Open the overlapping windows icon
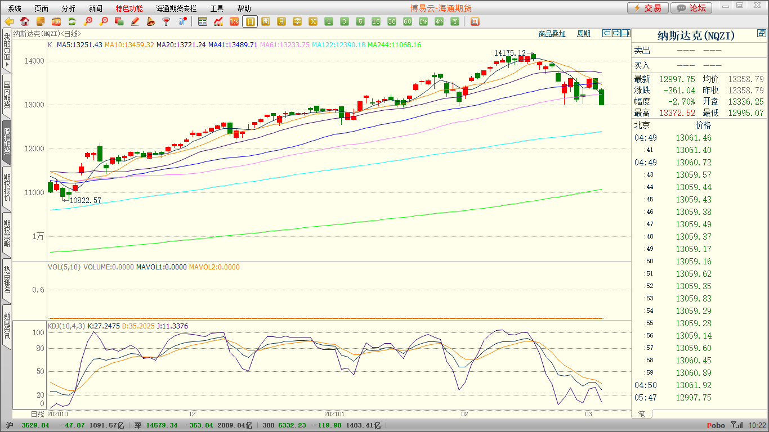The width and height of the screenshot is (769, 432). [119, 21]
